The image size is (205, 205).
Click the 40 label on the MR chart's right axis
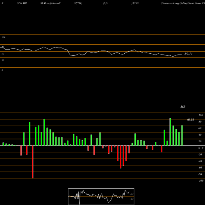tap(200, 135)
